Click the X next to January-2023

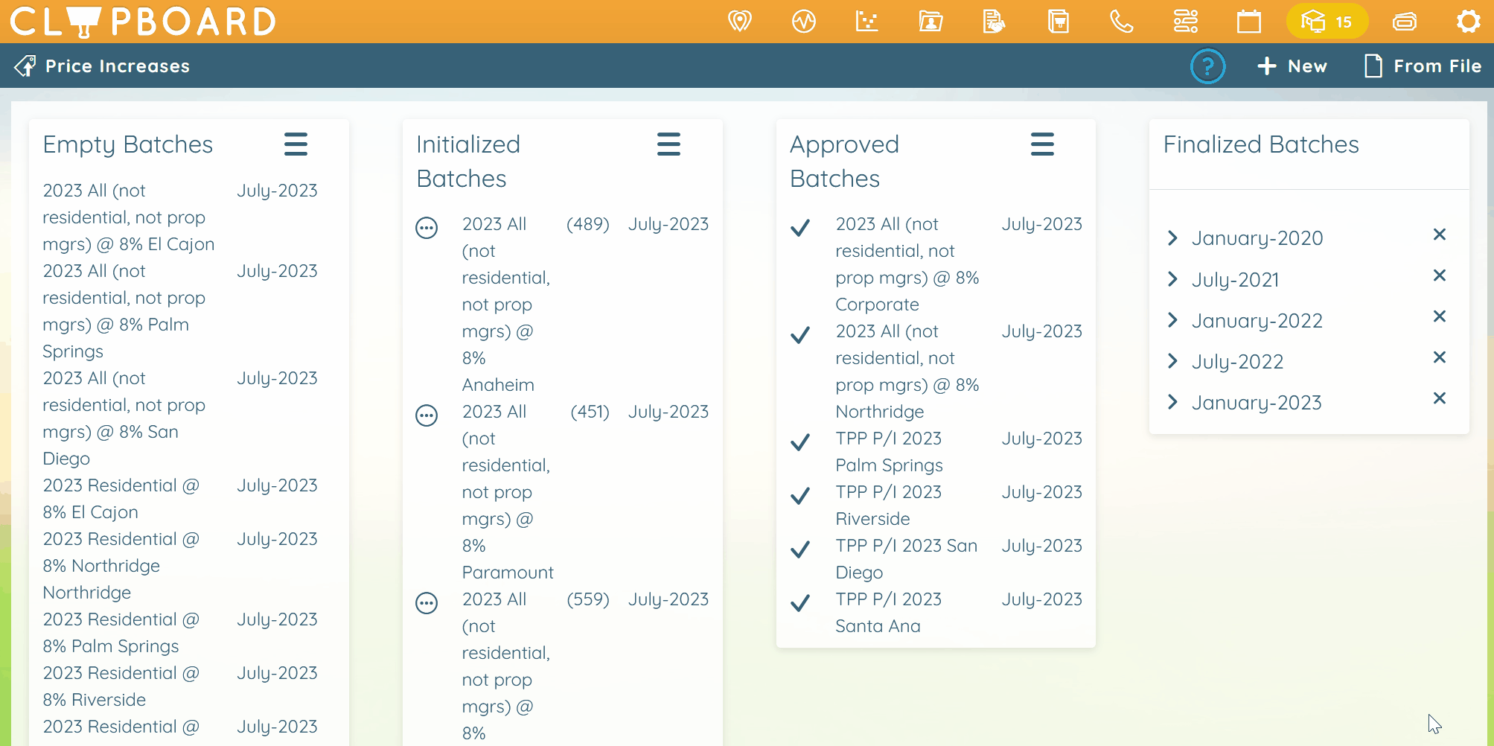point(1440,398)
